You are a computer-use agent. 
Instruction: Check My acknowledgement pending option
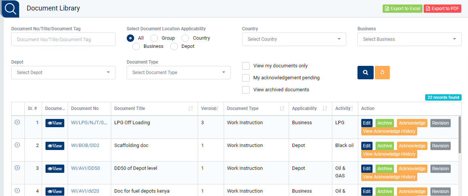(246, 78)
